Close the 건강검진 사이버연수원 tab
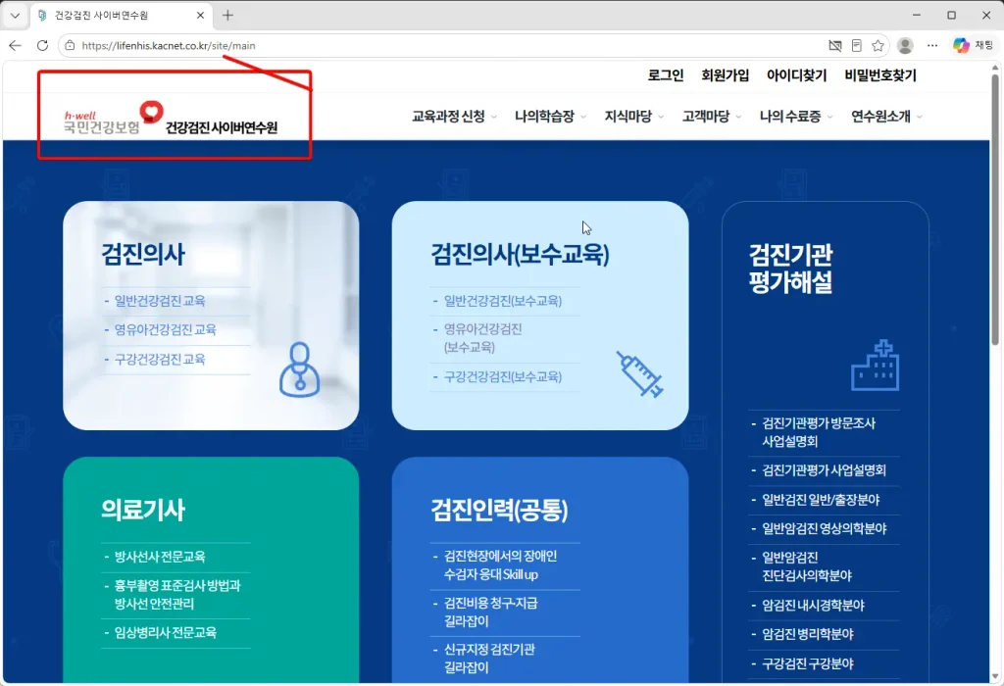The width and height of the screenshot is (1004, 686). tap(200, 16)
